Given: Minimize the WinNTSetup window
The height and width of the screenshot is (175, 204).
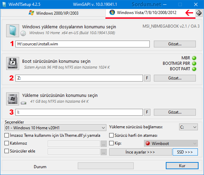Looking at the screenshot, I should 165,4.
